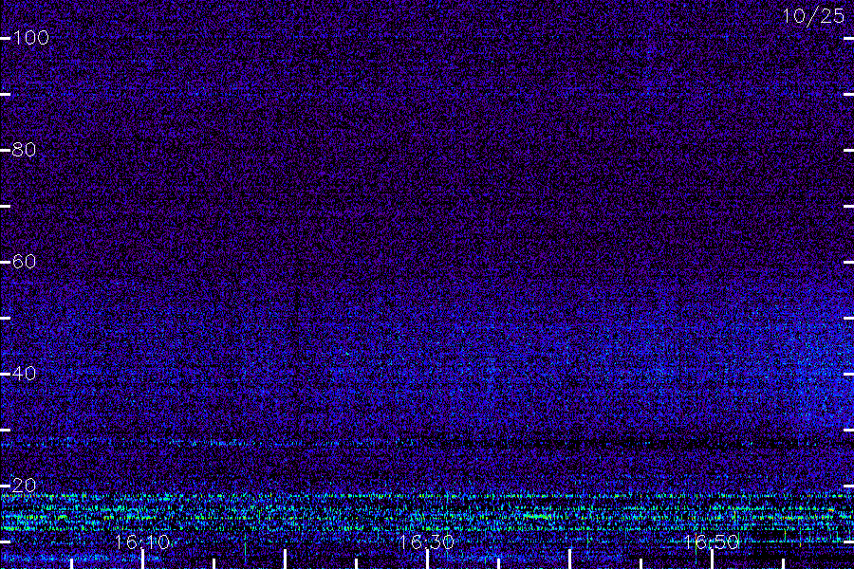The height and width of the screenshot is (569, 854).
Task: Click the 10/25 date label
Action: point(813,16)
